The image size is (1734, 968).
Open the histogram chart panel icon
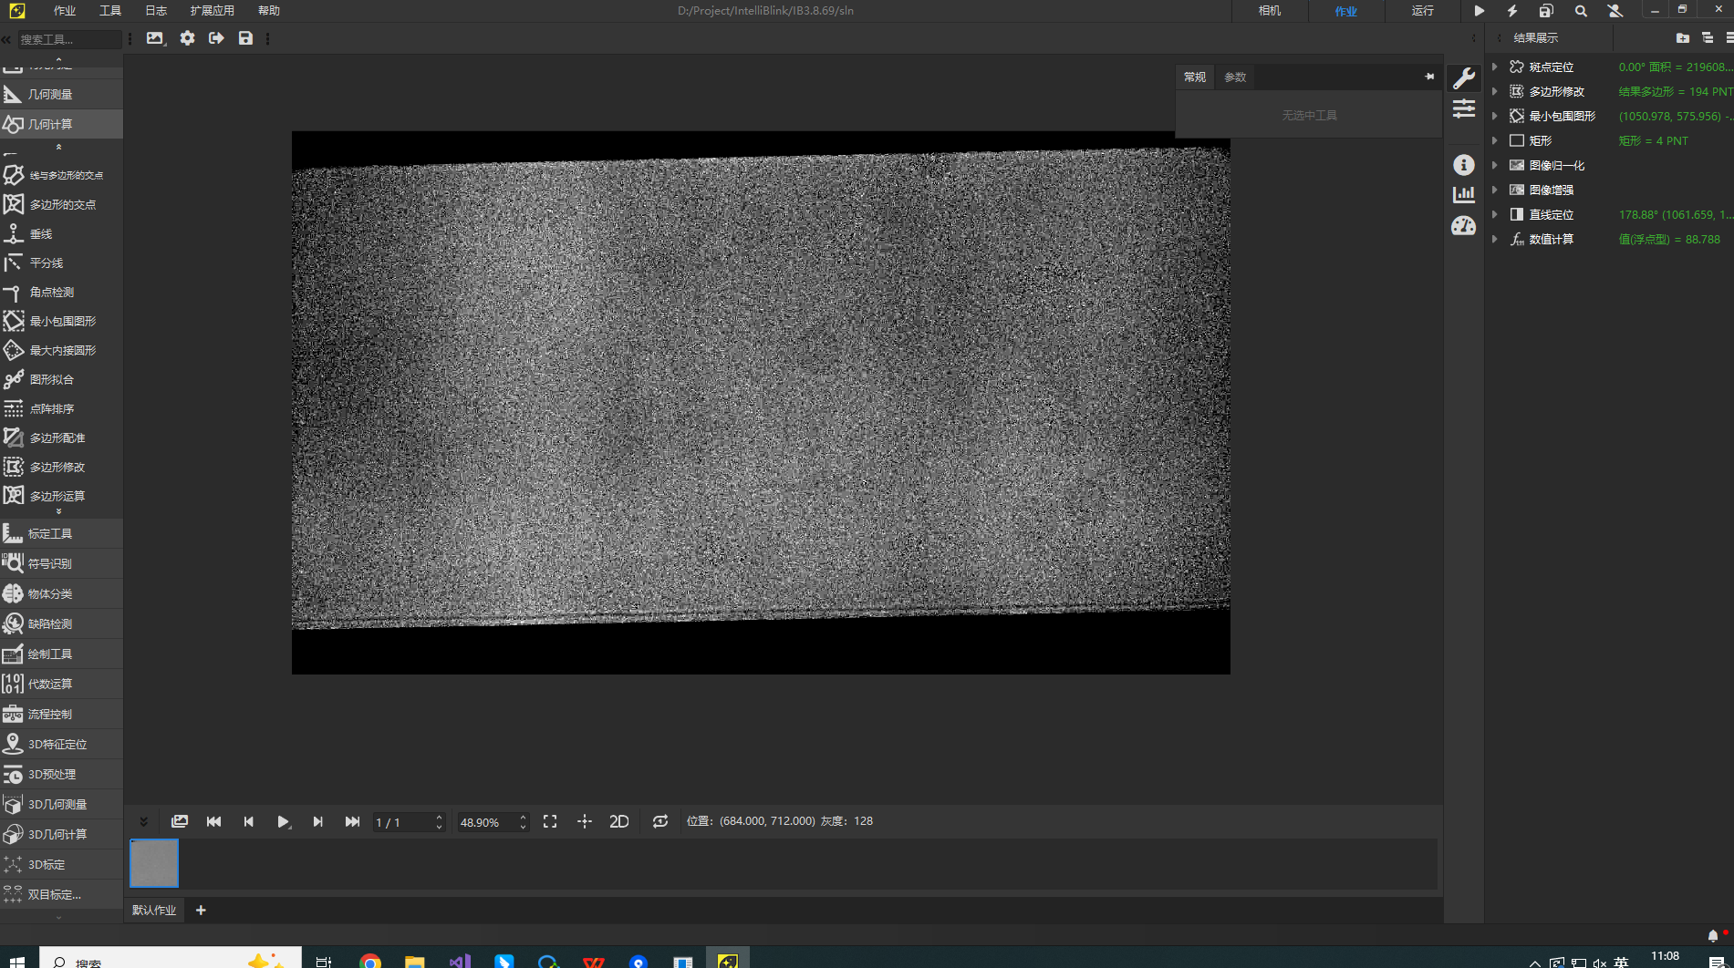(1464, 194)
